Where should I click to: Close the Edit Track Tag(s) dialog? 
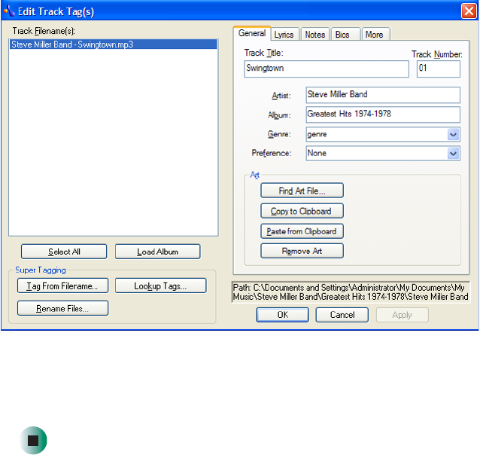click(469, 11)
